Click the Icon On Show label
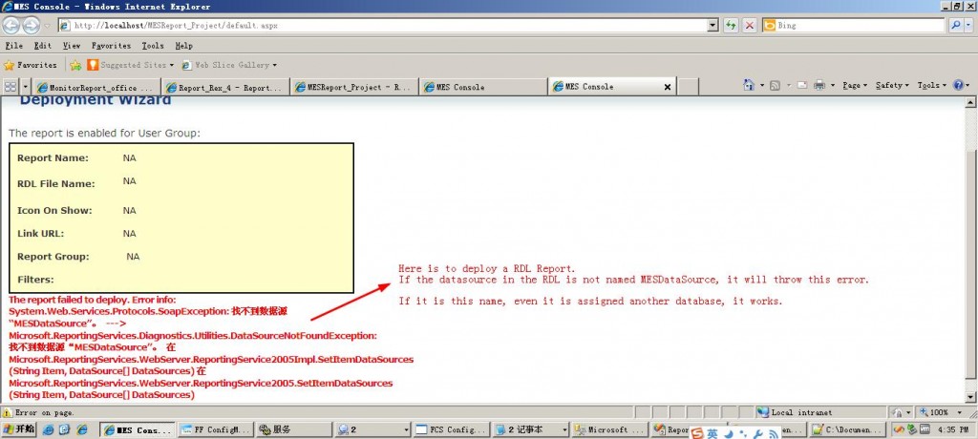This screenshot has width=978, height=439. point(54,210)
